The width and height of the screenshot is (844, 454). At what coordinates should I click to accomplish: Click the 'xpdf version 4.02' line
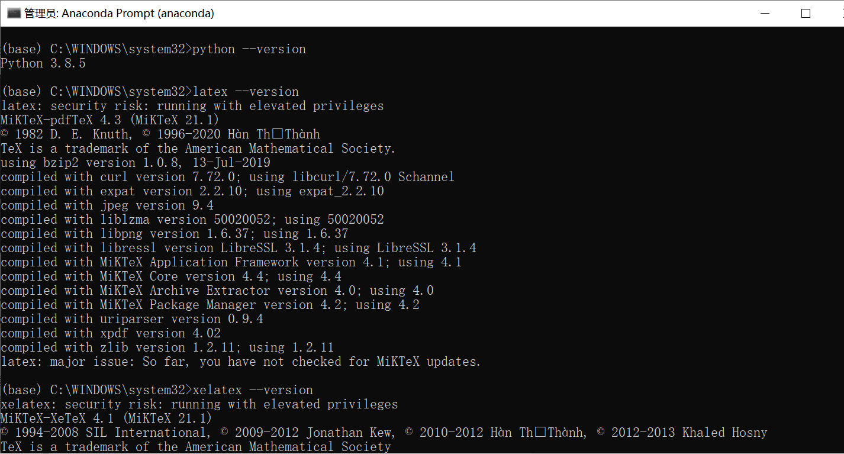tap(111, 333)
